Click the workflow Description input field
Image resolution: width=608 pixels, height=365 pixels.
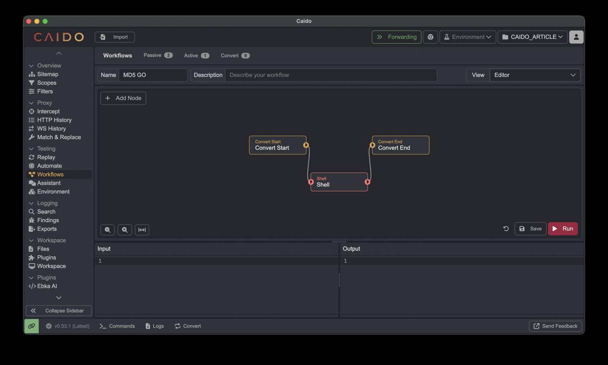[x=331, y=75]
